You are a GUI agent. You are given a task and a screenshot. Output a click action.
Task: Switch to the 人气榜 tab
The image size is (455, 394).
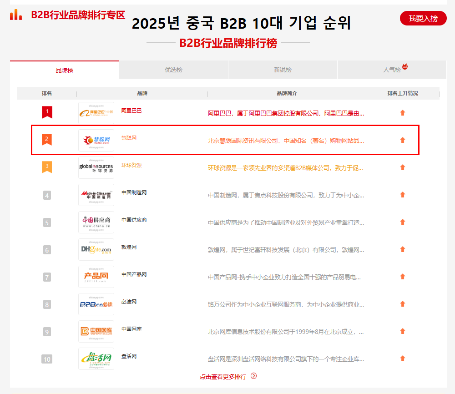(392, 70)
